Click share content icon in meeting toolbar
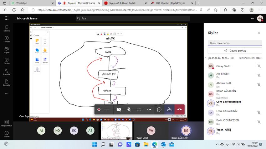The width and height of the screenshot is (266, 149). click(139, 109)
